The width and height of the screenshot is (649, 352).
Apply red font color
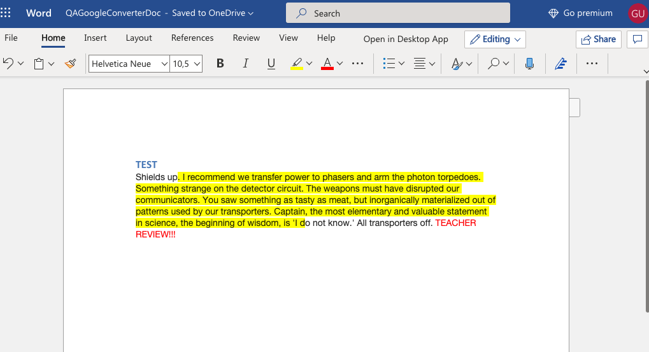(327, 63)
